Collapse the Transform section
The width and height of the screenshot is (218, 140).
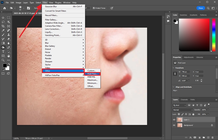coord(173,68)
